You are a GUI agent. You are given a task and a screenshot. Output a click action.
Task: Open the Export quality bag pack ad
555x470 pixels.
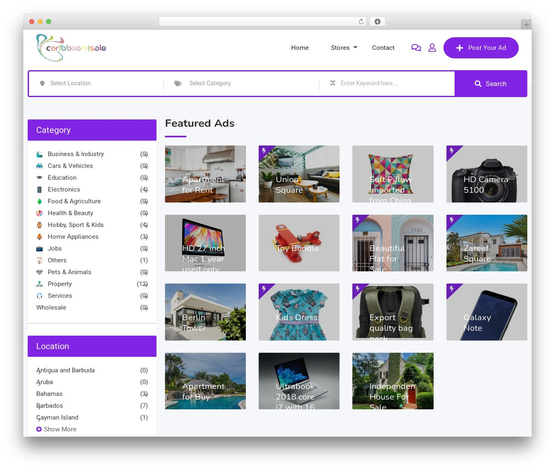pos(393,312)
